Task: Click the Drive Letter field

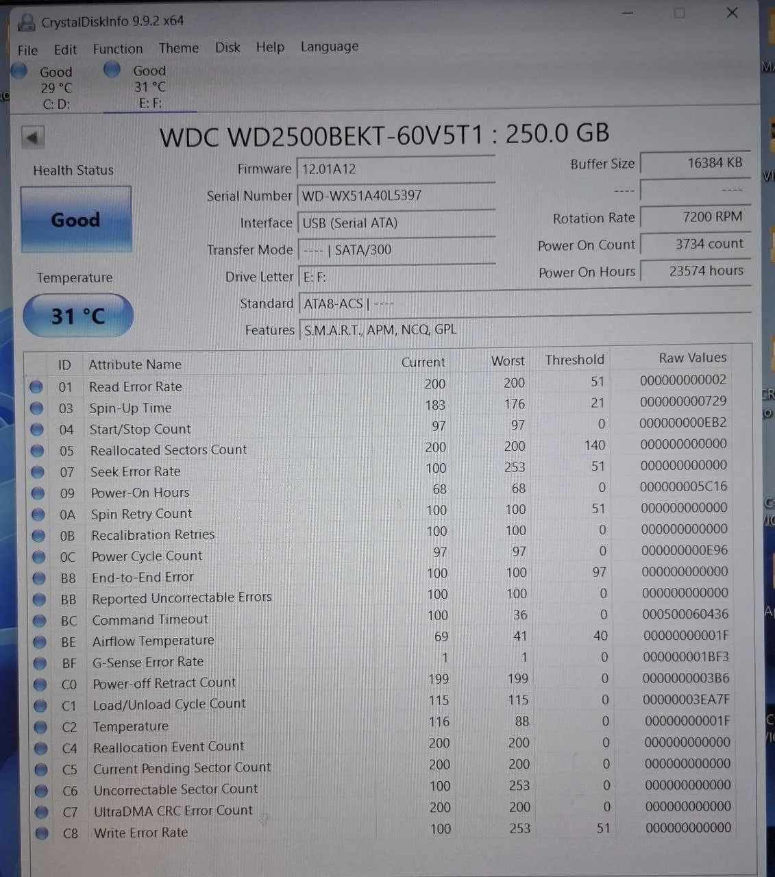Action: [x=396, y=277]
